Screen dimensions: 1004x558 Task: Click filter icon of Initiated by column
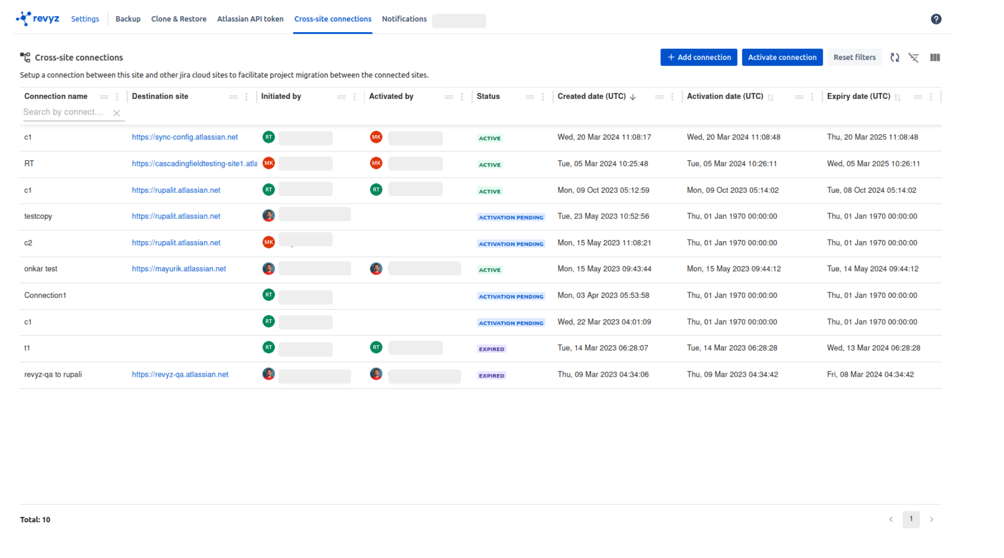point(342,97)
